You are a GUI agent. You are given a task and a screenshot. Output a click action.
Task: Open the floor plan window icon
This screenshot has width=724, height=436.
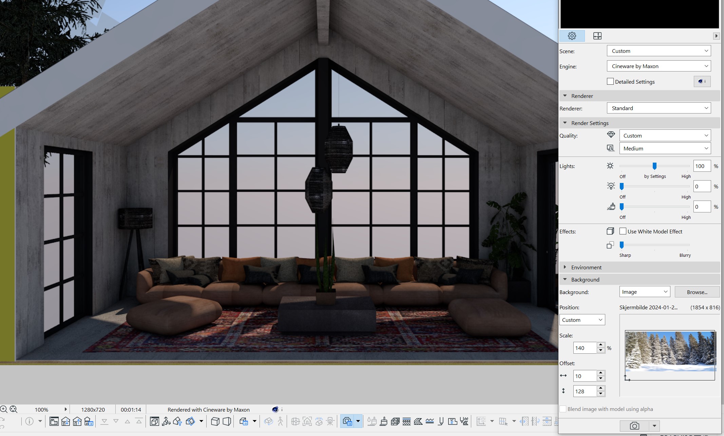[x=54, y=421]
